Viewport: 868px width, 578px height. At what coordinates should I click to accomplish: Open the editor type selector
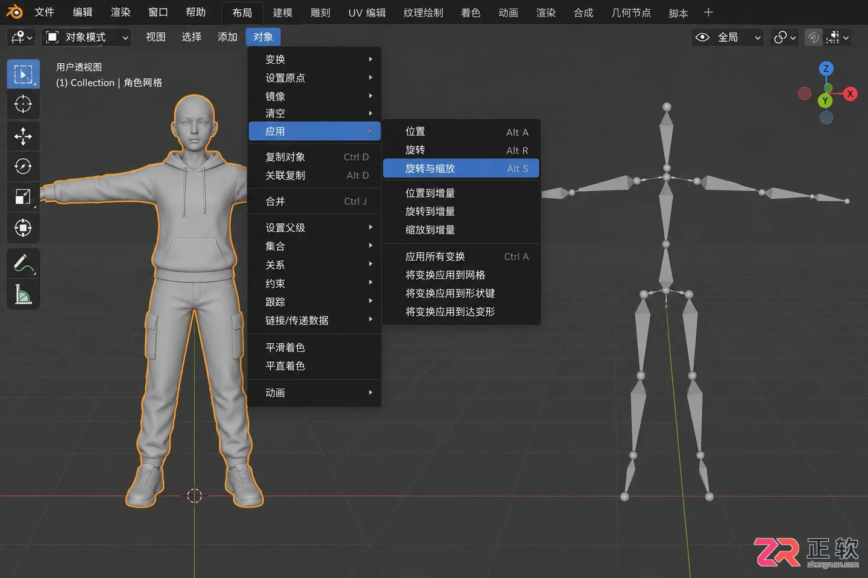click(x=22, y=37)
